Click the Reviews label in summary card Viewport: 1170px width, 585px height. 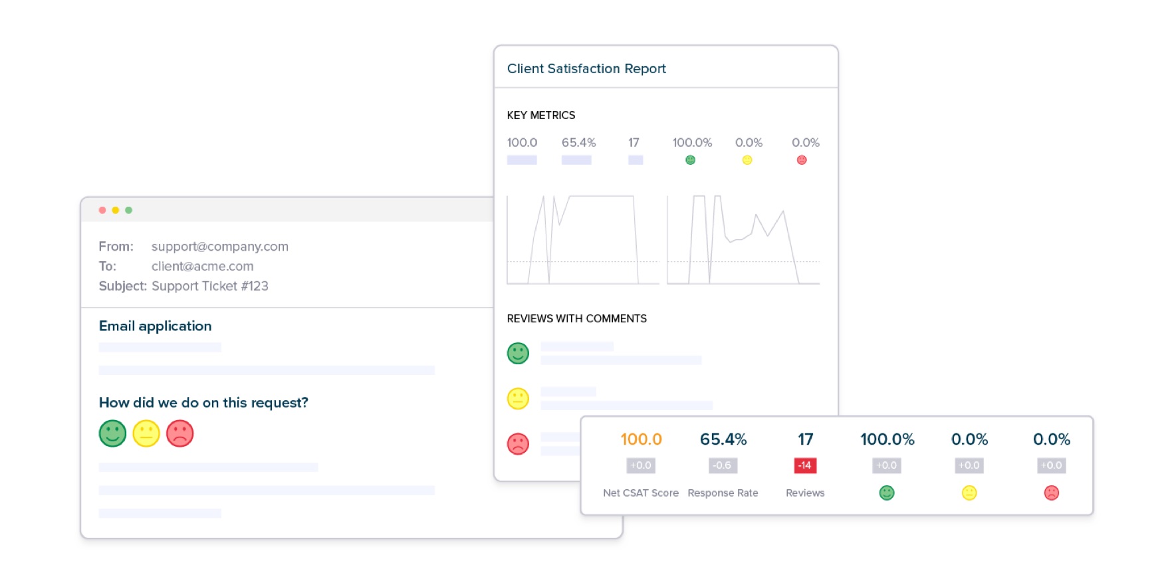pos(805,493)
